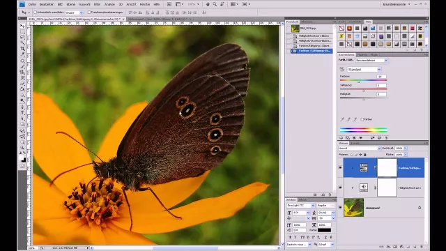Open the Grundelemente workspace dropdown
The height and width of the screenshot is (251, 446).
(397, 4)
